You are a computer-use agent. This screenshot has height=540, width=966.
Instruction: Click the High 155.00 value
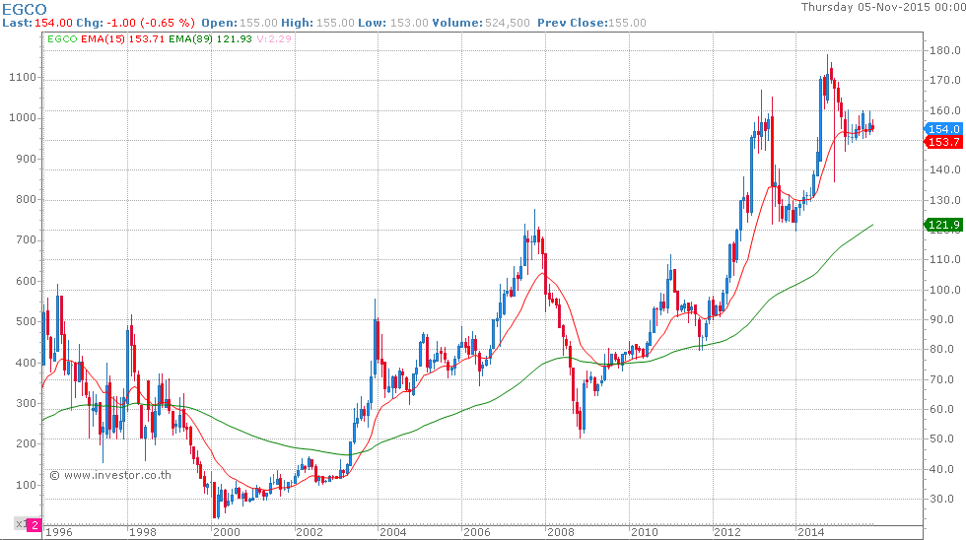[335, 23]
